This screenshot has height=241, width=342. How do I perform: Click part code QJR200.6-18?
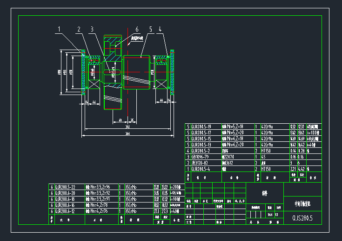[x=65, y=199]
